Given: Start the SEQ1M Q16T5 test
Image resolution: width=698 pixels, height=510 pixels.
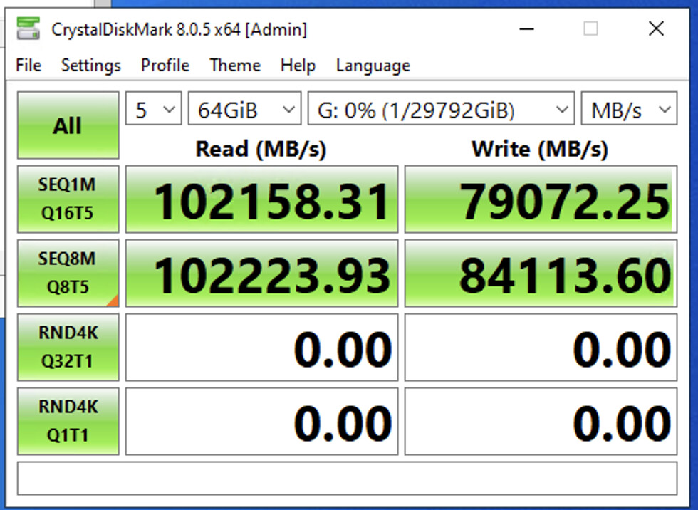Looking at the screenshot, I should coord(68,199).
